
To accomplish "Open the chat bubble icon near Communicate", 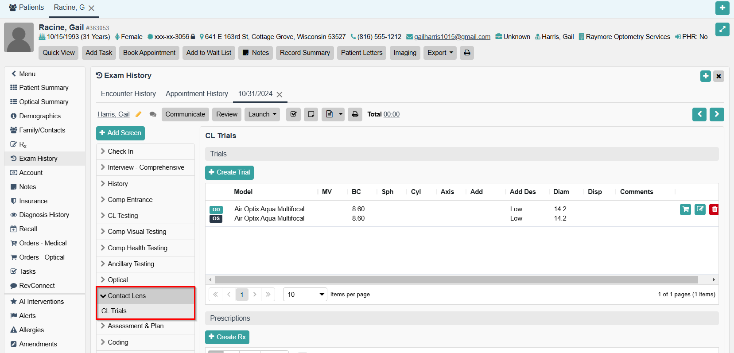I will click(153, 114).
